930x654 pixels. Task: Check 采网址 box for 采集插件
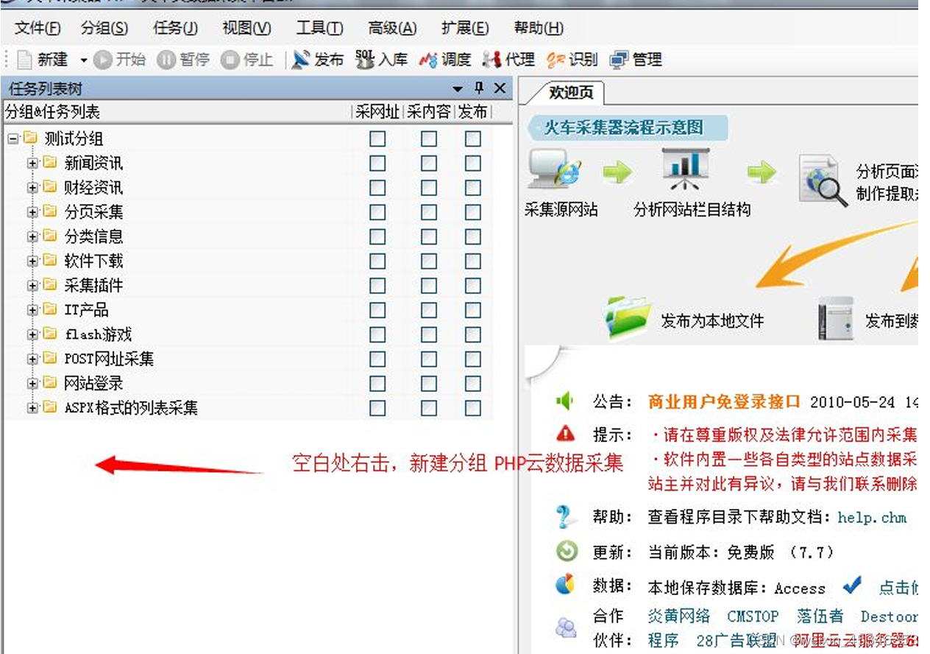tap(377, 285)
